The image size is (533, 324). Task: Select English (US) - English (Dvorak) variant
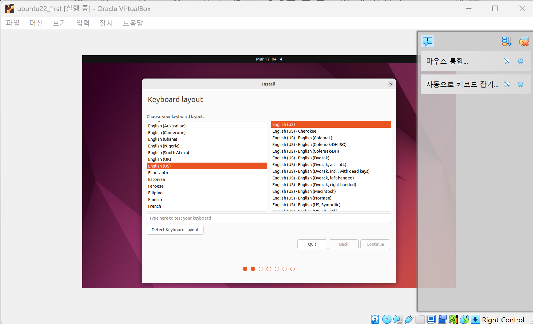[x=331, y=158]
